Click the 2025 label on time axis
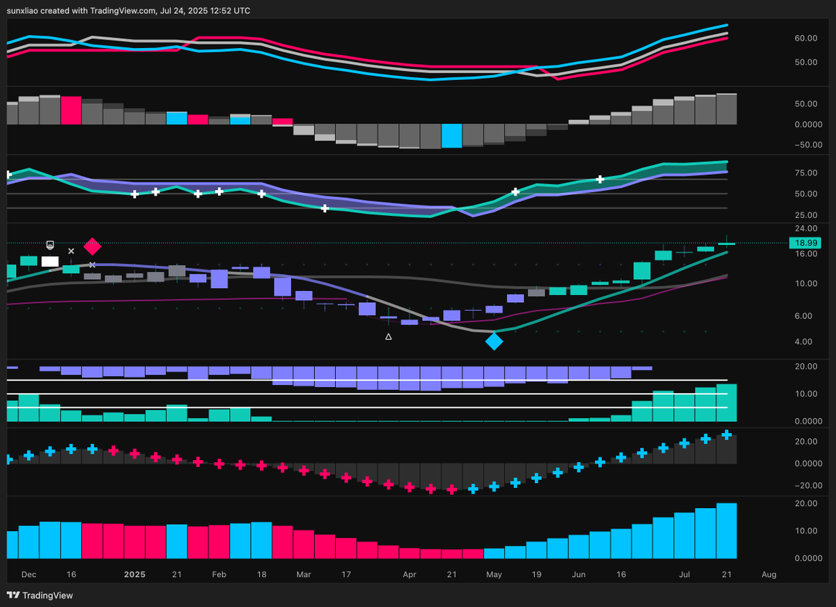The width and height of the screenshot is (836, 607). tap(134, 575)
